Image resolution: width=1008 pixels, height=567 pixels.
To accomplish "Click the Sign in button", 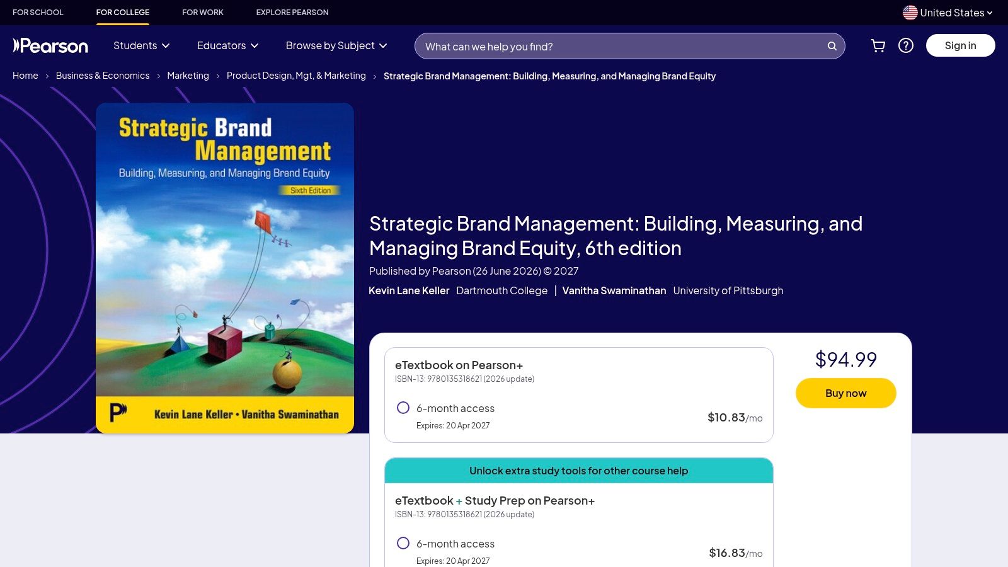I will coord(961,45).
